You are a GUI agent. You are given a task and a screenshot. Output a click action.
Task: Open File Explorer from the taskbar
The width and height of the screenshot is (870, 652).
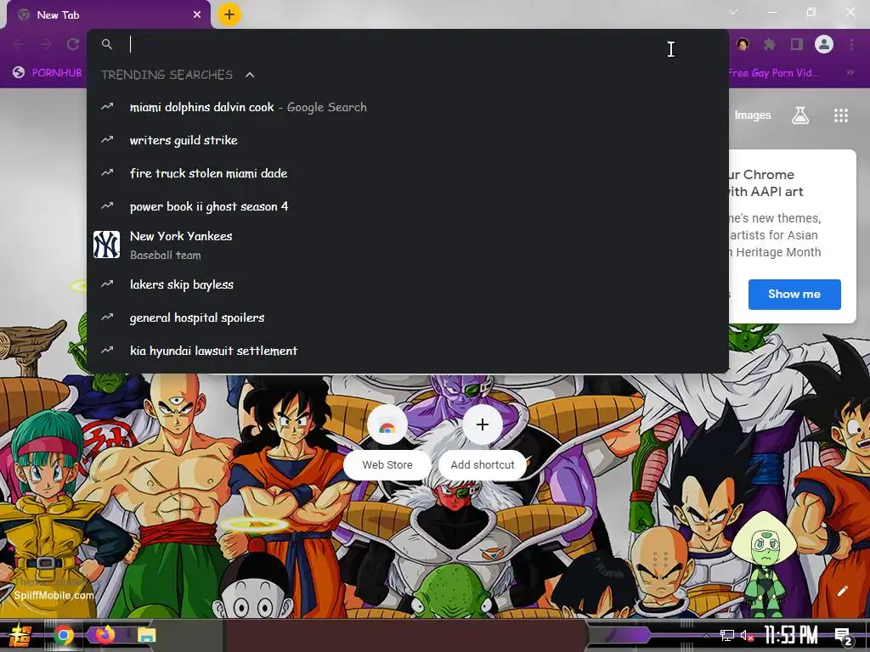(x=146, y=635)
